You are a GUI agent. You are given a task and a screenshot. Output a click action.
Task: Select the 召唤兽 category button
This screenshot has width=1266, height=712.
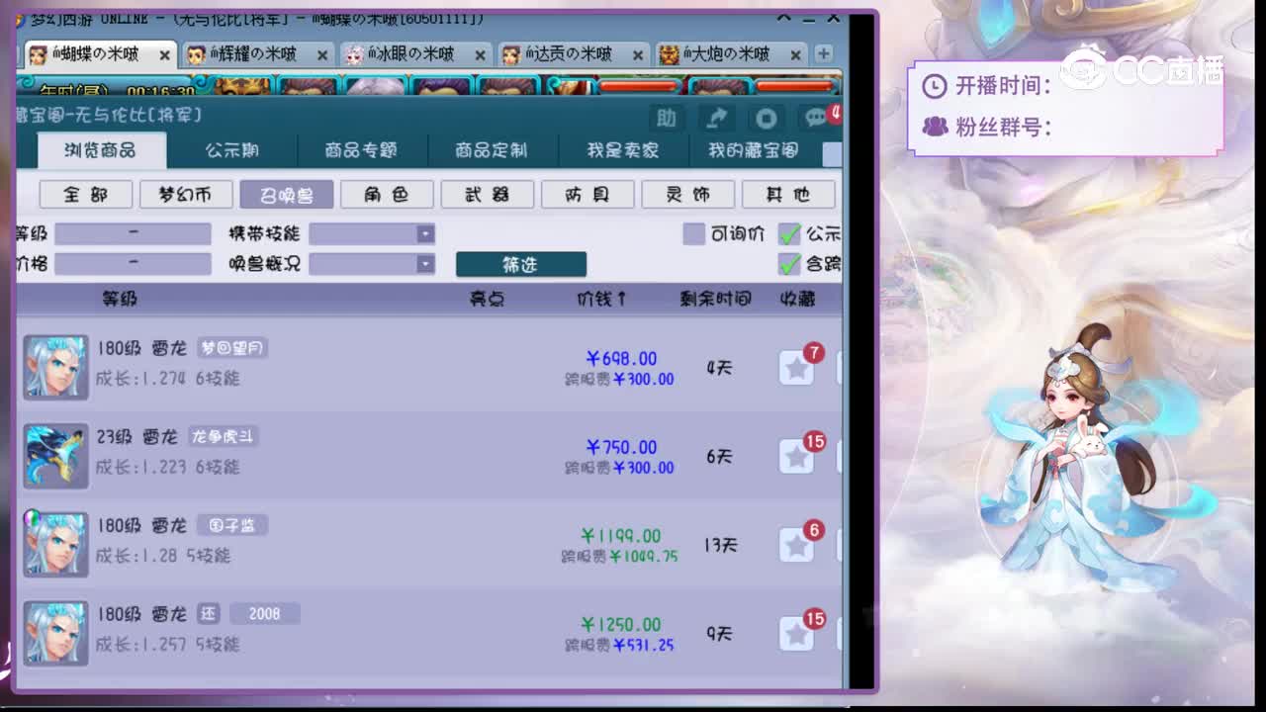(x=286, y=195)
